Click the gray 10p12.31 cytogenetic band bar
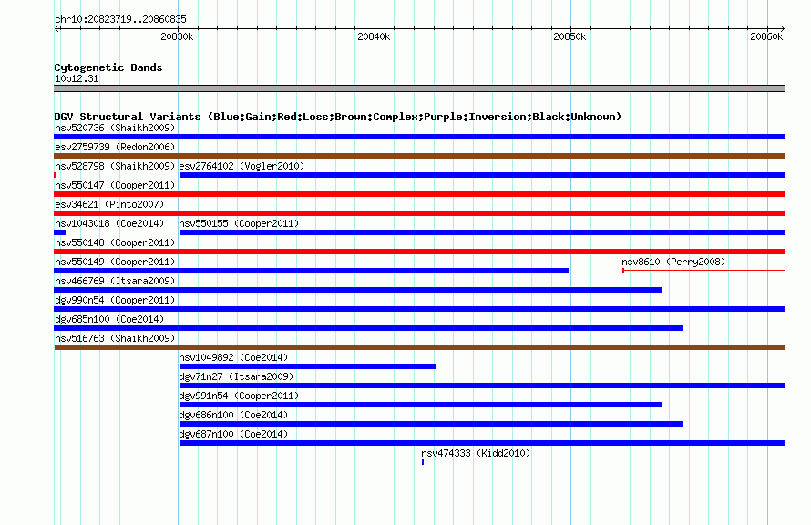This screenshot has height=525, width=811. [419, 88]
